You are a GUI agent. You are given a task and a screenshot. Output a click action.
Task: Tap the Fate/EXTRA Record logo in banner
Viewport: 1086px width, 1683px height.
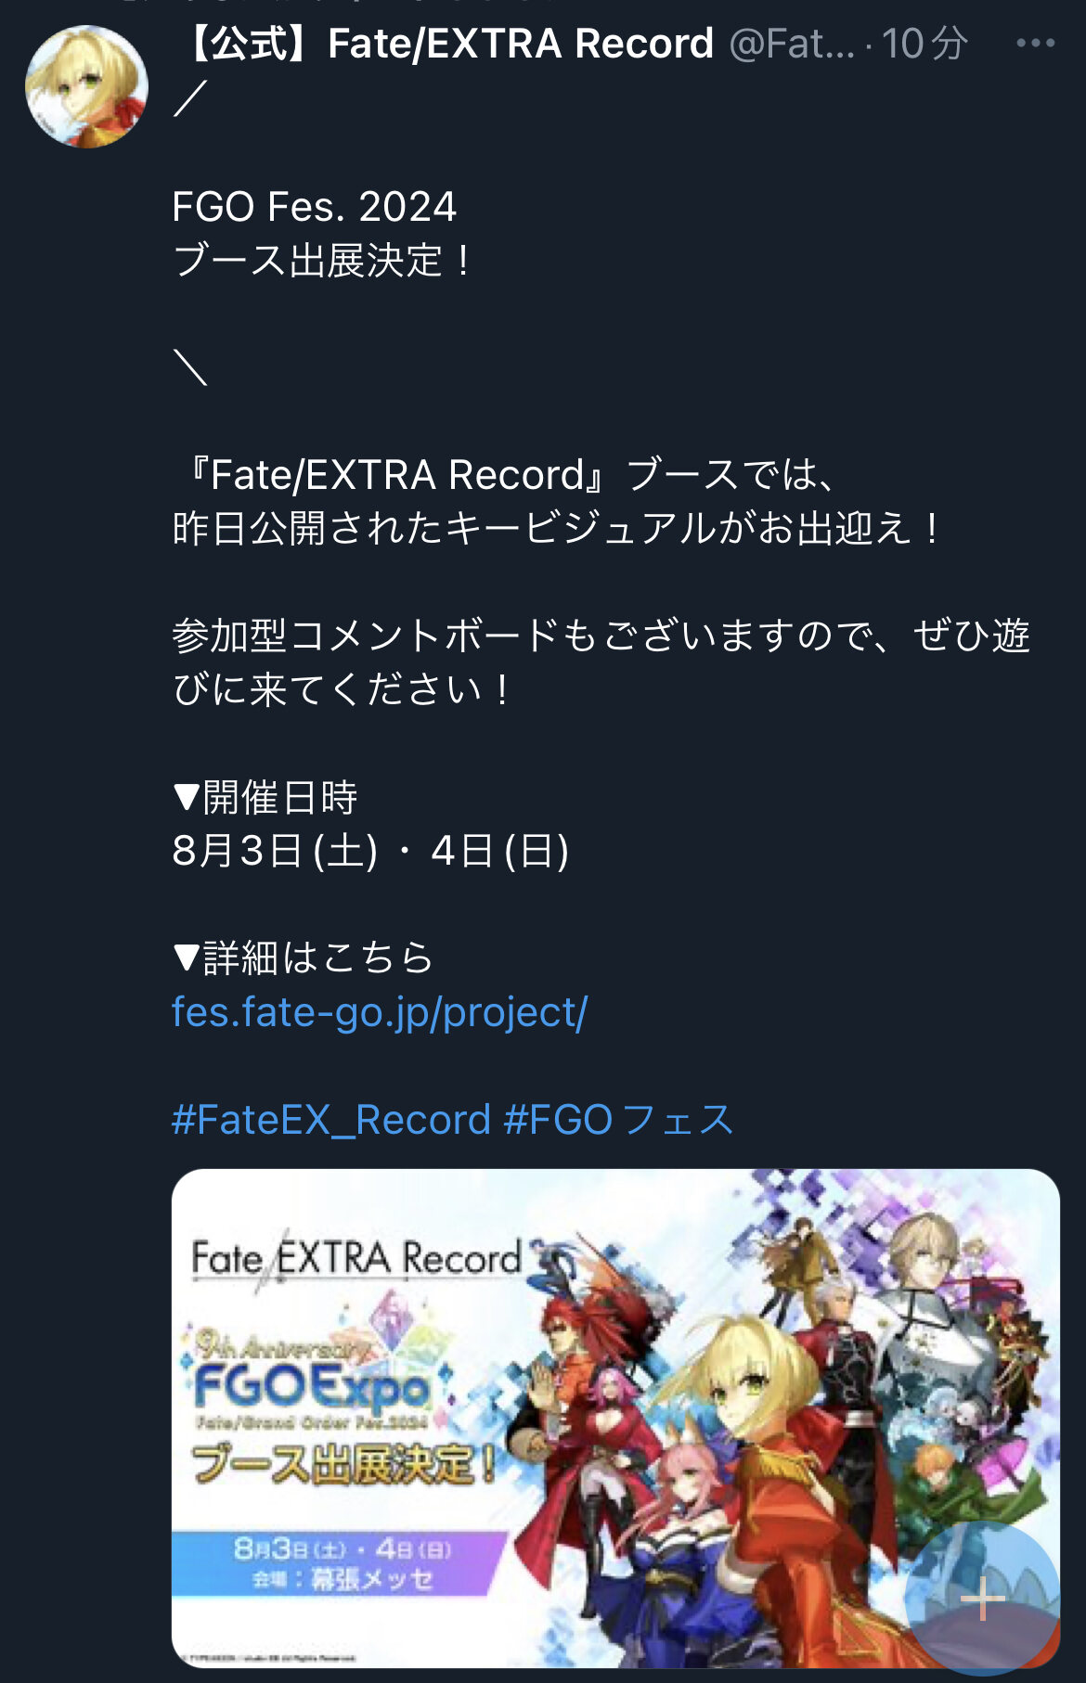357,1259
